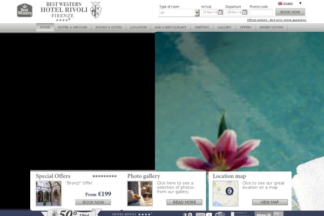Click Book Now under Bronzi Offer
This screenshot has height=216, width=324.
point(93,202)
